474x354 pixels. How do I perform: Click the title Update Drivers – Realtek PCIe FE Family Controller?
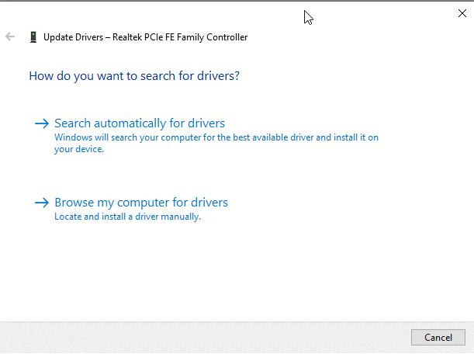point(145,37)
